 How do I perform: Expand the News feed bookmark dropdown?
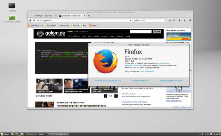point(93,25)
